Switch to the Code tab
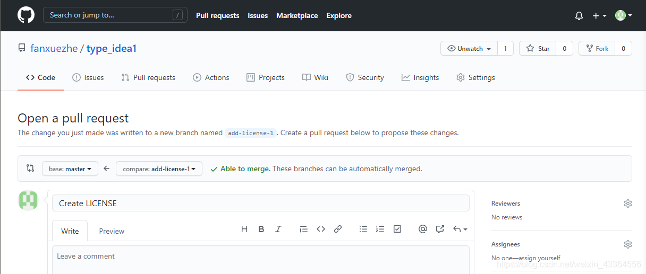The height and width of the screenshot is (274, 646). click(40, 77)
